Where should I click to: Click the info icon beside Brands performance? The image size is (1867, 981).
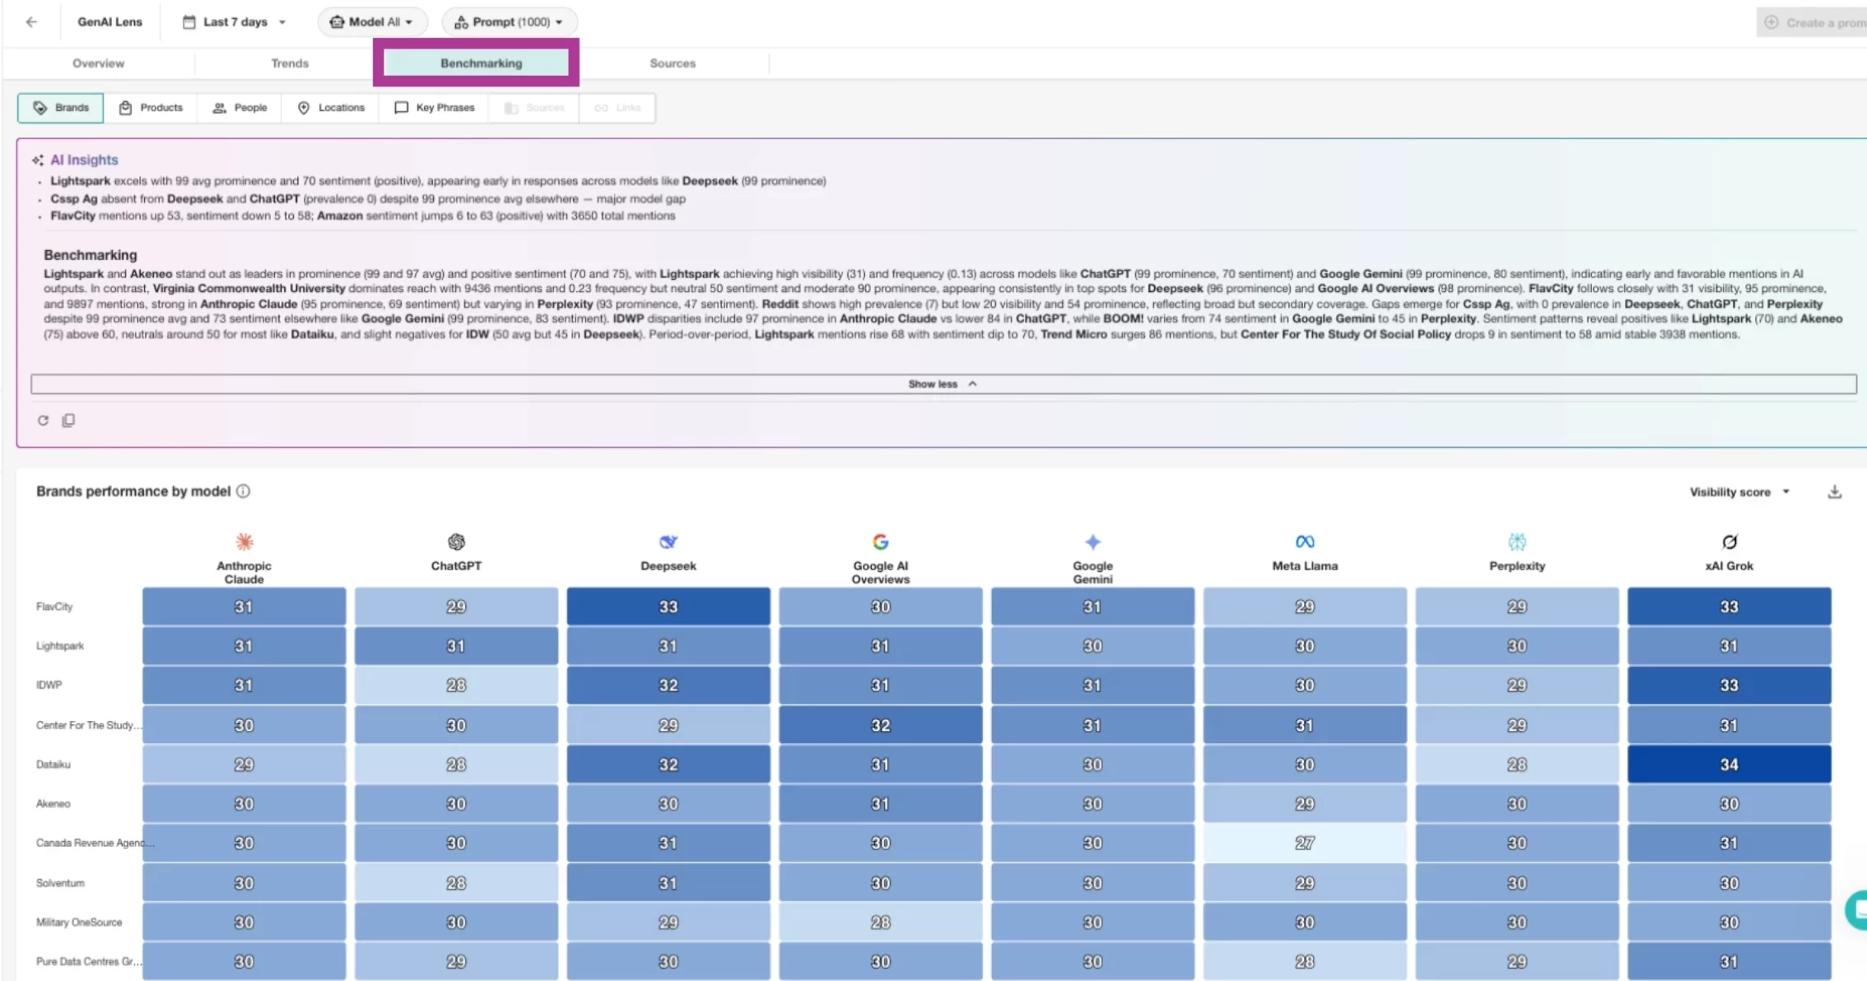pyautogui.click(x=244, y=491)
